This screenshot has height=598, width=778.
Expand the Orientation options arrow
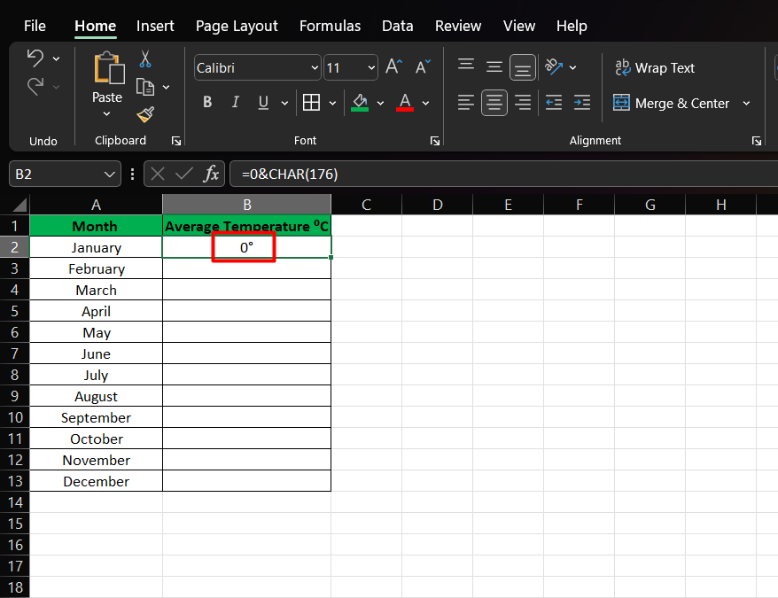(x=572, y=67)
